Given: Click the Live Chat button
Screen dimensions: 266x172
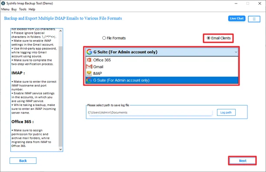Looking at the screenshot, I should [236, 19].
